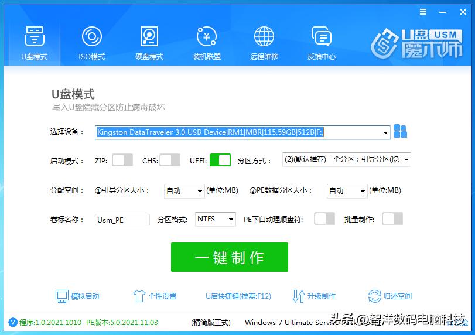The image size is (475, 335).
Task: Open 归还空间 link
Action: pos(398,296)
